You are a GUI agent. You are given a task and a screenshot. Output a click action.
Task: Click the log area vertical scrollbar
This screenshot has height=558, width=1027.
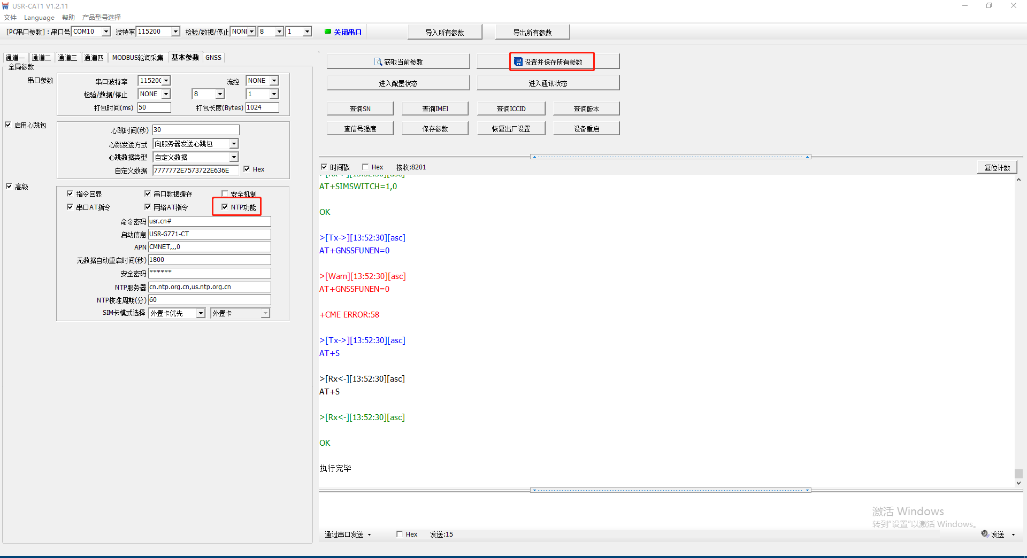[1018, 331]
